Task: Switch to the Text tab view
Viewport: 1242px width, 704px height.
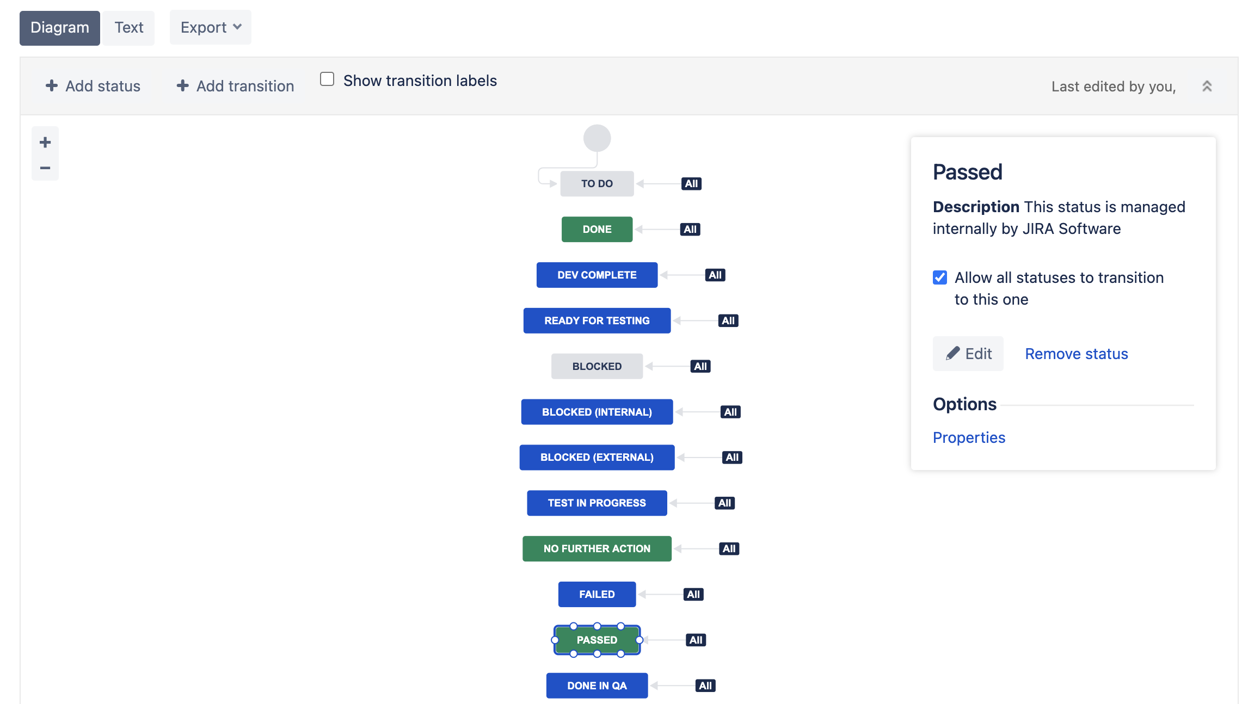Action: point(129,26)
